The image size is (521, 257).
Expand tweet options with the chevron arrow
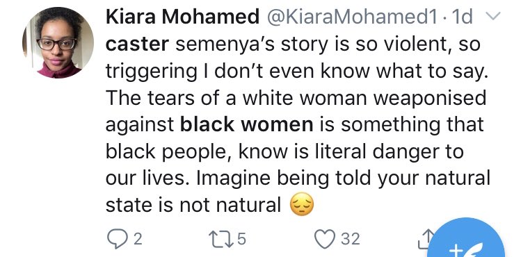pyautogui.click(x=492, y=16)
